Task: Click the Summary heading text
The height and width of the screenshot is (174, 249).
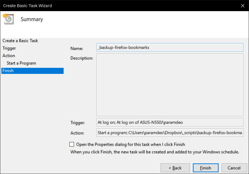Action: pos(32,19)
